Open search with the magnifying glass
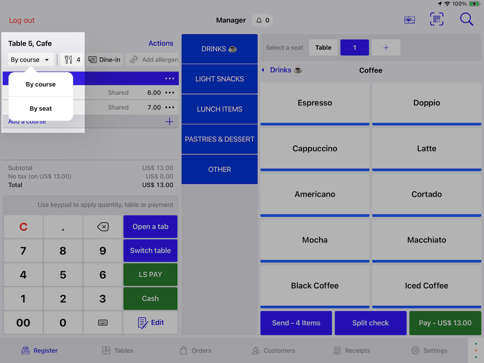484x363 pixels. (466, 19)
